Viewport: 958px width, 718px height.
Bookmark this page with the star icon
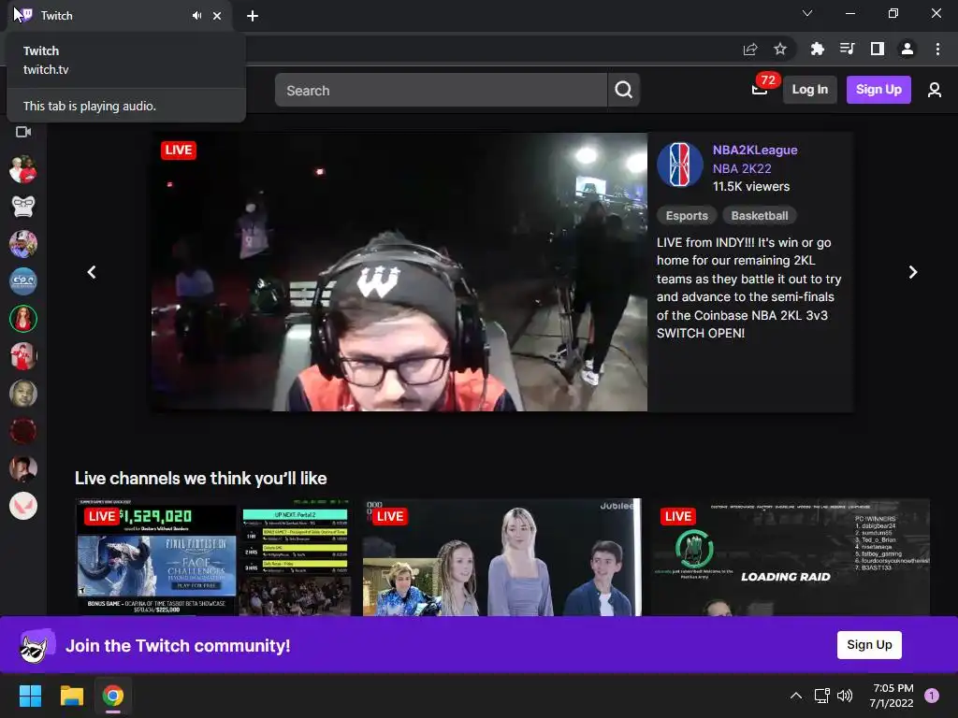[x=780, y=49]
